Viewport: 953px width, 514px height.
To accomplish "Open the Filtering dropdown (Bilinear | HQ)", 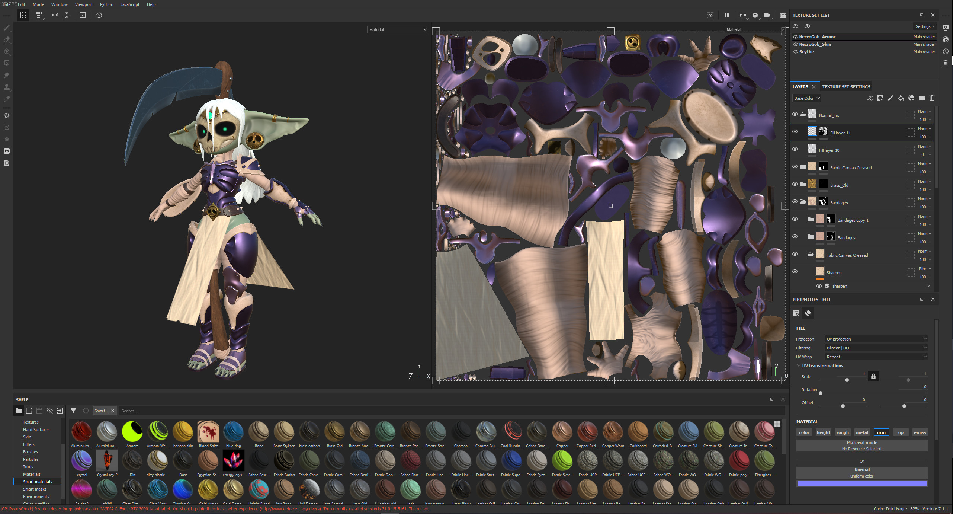I will (876, 348).
